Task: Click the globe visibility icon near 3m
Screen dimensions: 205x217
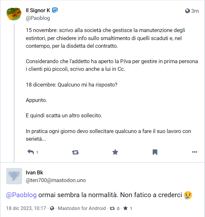Action: (x=188, y=11)
